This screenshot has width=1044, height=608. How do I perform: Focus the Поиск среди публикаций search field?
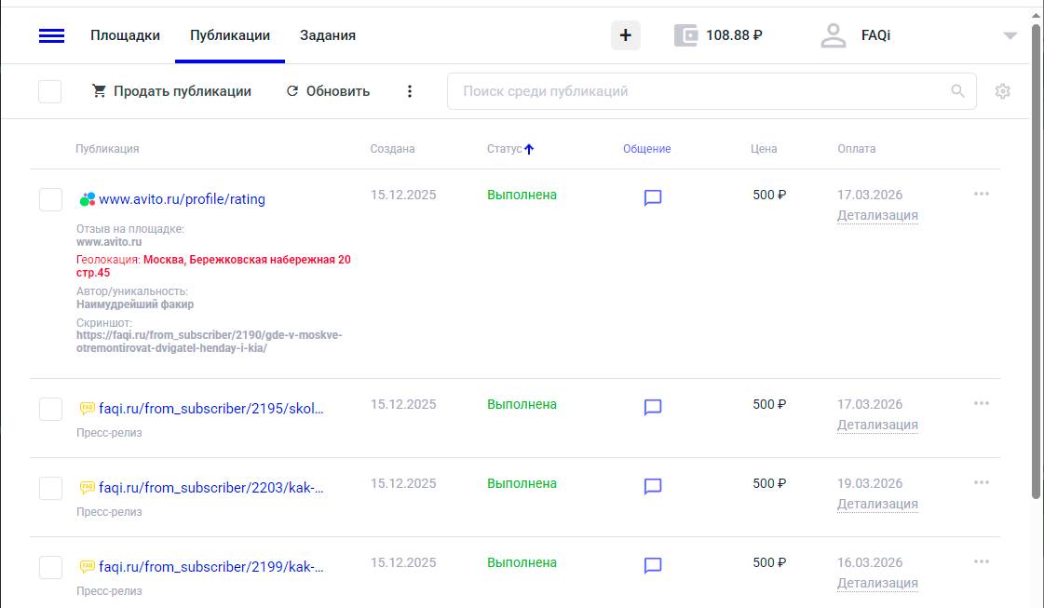point(698,91)
